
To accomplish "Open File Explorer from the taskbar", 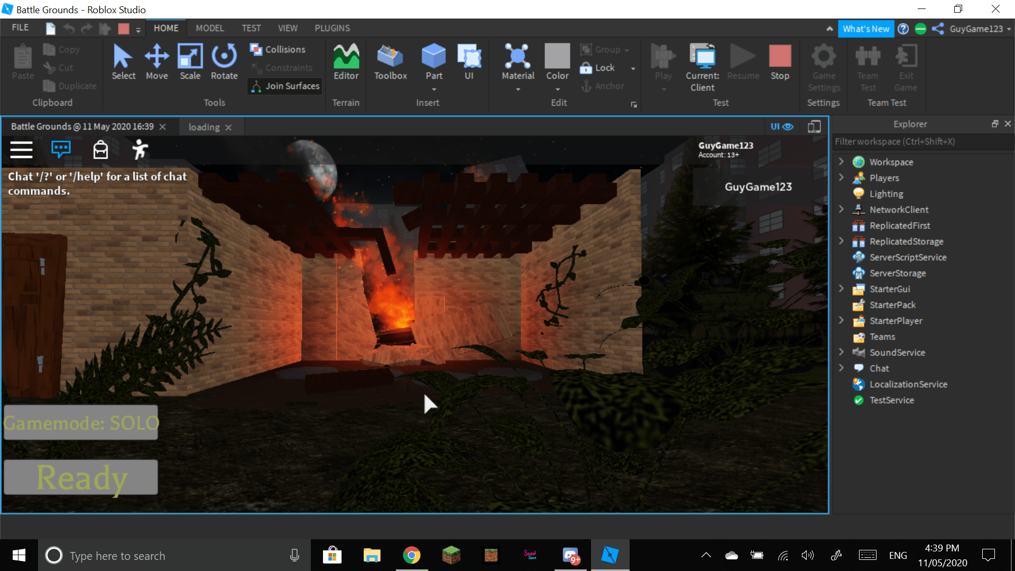I will coord(372,555).
